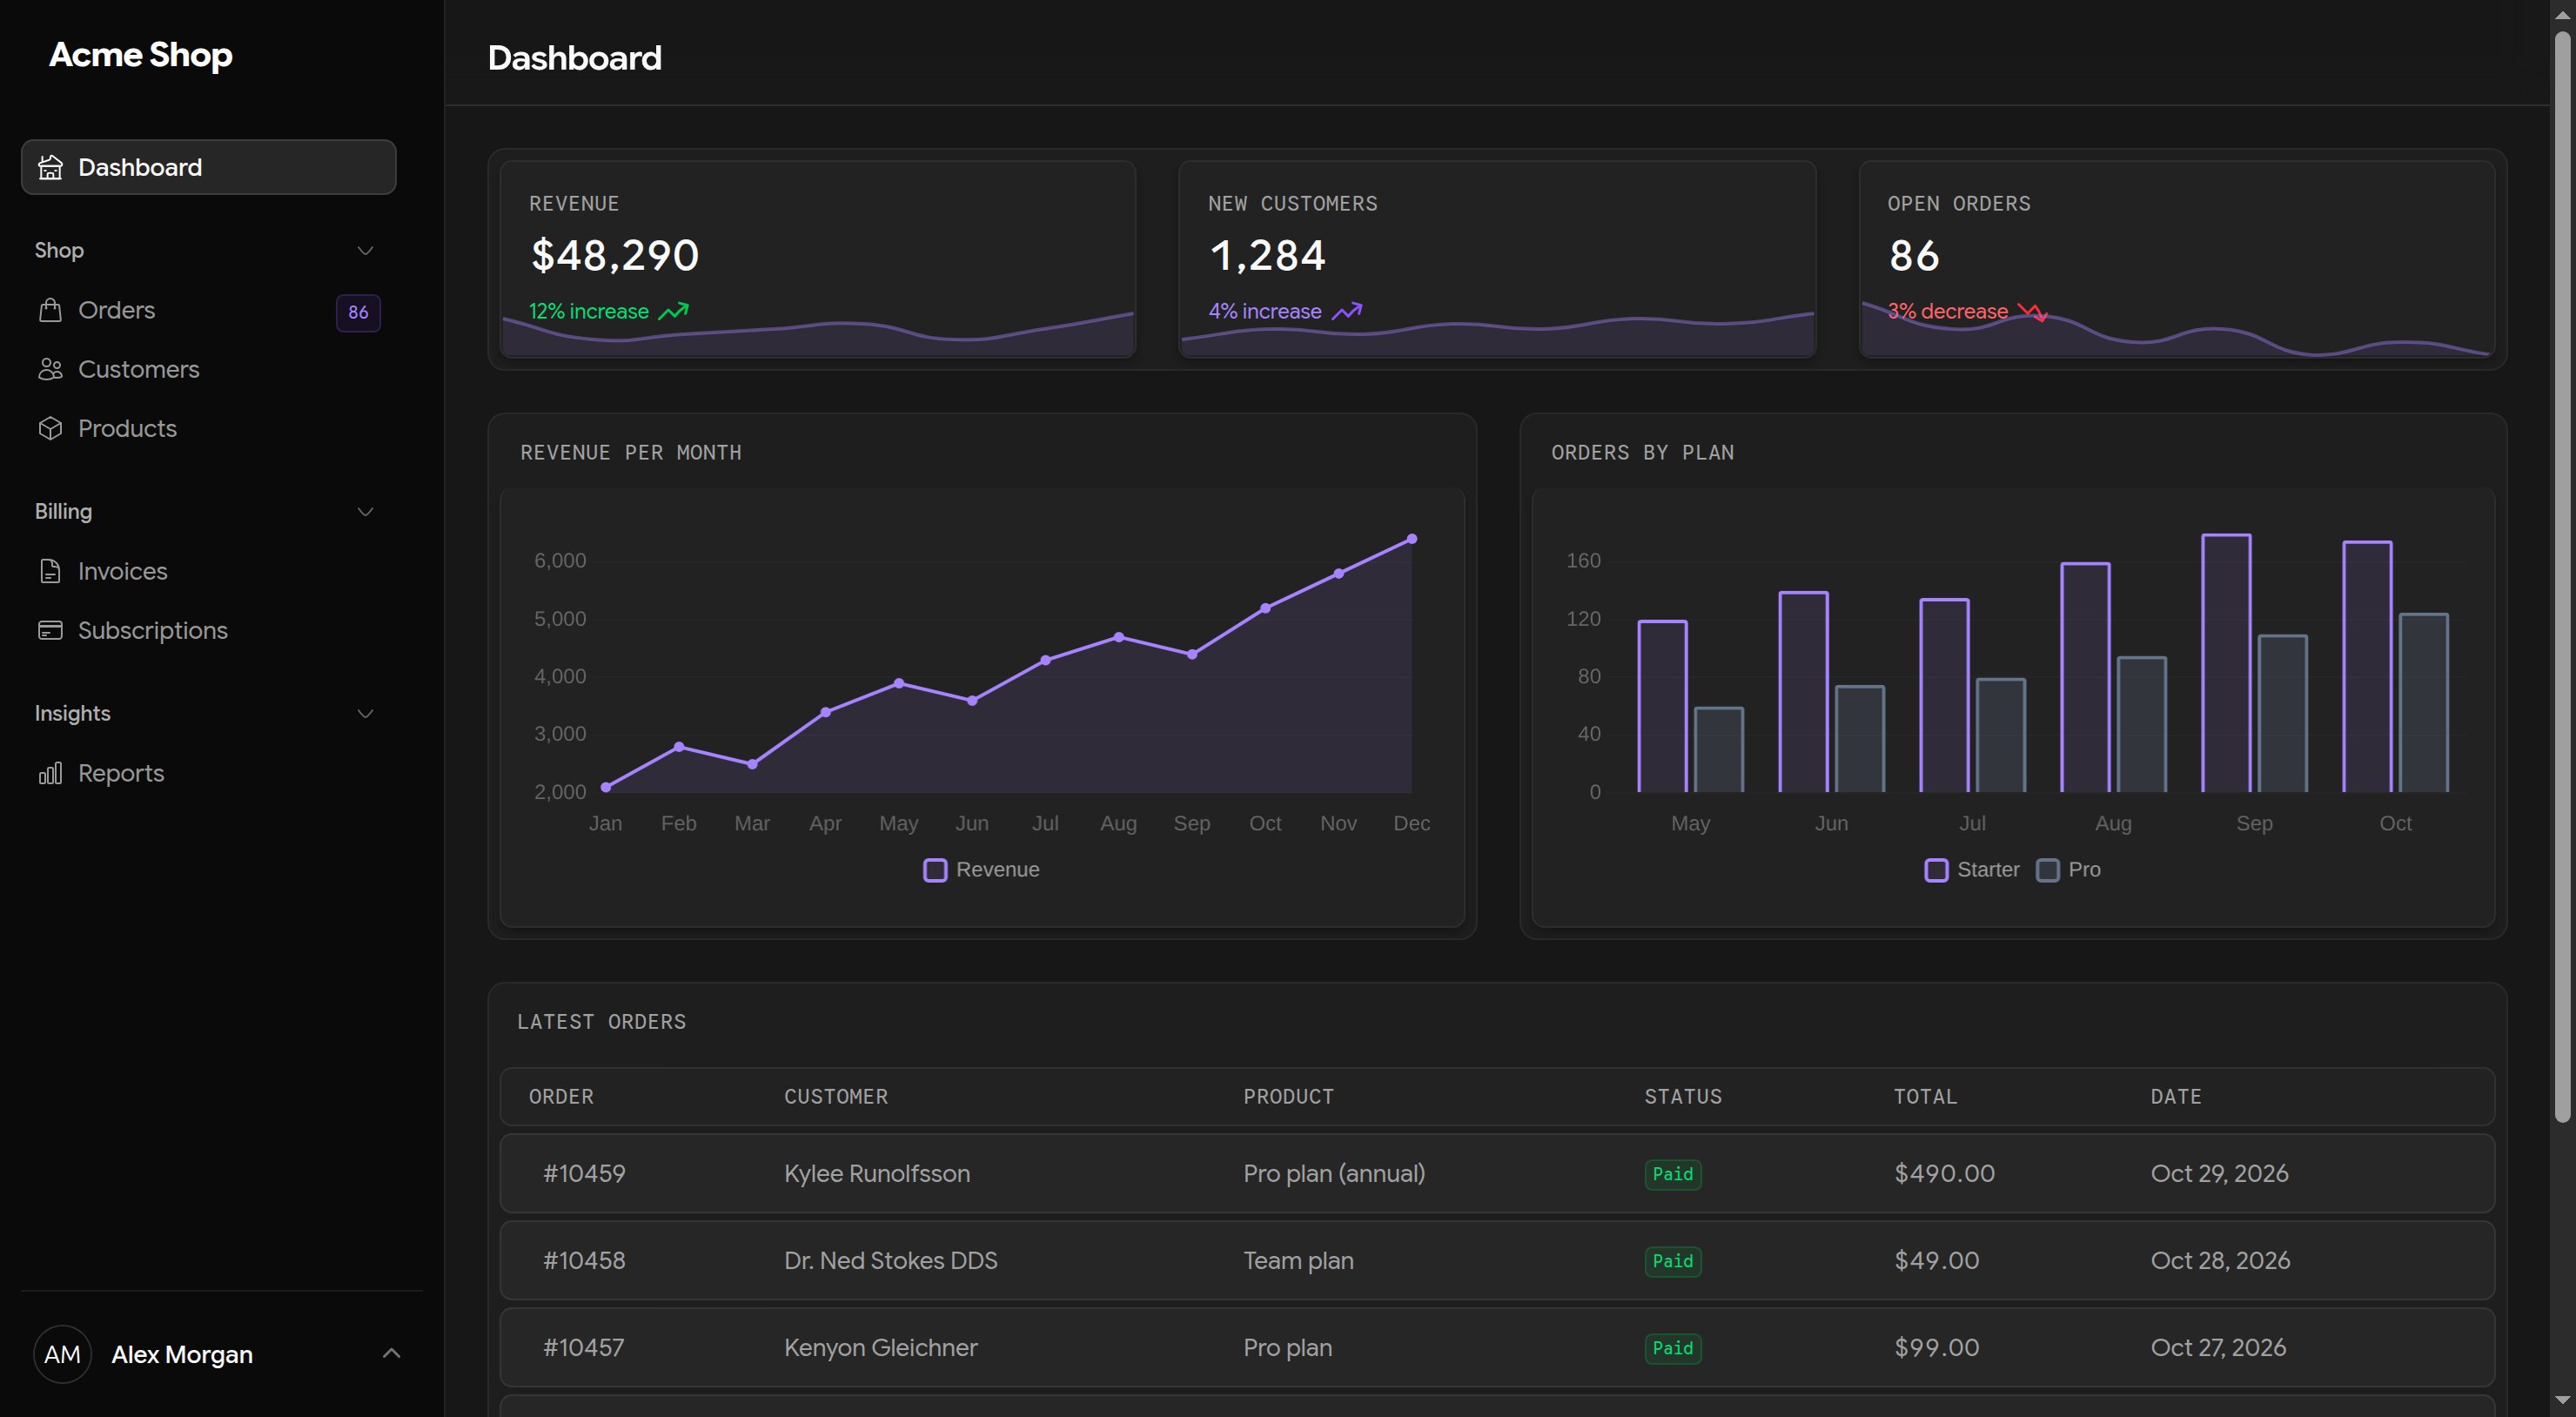
Task: Click the $490.00 total cell
Action: 1944,1173
